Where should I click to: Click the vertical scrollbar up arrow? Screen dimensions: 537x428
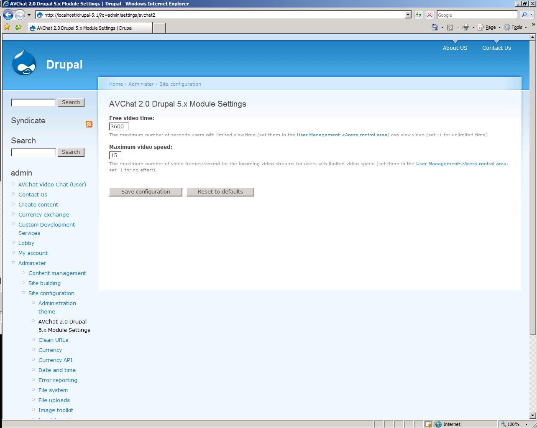(x=532, y=37)
